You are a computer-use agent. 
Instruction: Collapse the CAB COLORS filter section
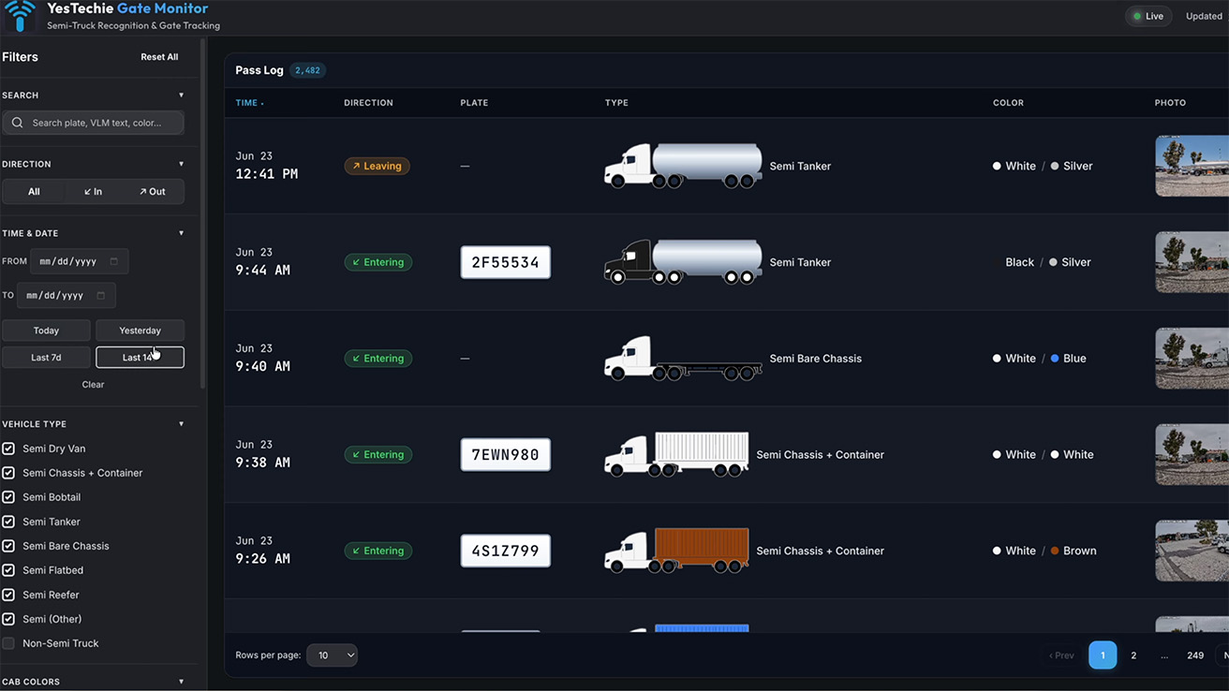click(x=182, y=682)
